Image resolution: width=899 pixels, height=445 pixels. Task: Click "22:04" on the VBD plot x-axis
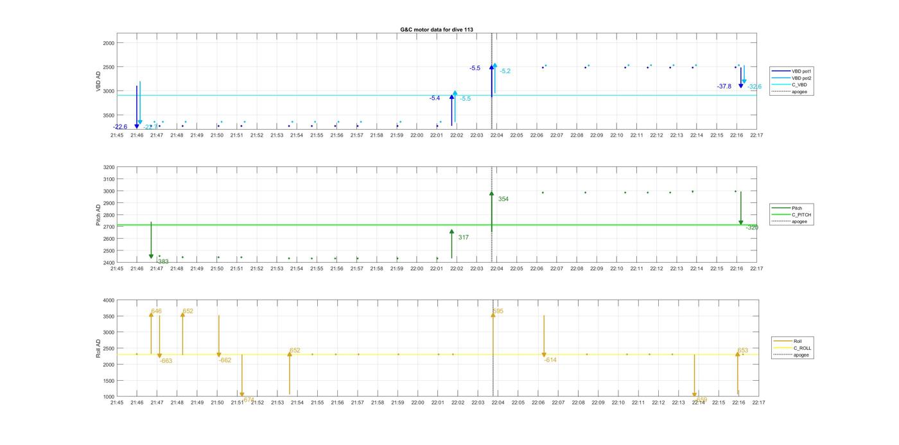[x=497, y=135]
